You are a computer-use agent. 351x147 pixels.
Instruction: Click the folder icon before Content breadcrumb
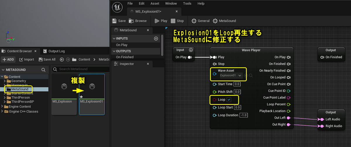75,59
